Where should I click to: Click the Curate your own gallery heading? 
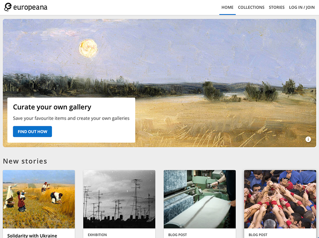52,107
